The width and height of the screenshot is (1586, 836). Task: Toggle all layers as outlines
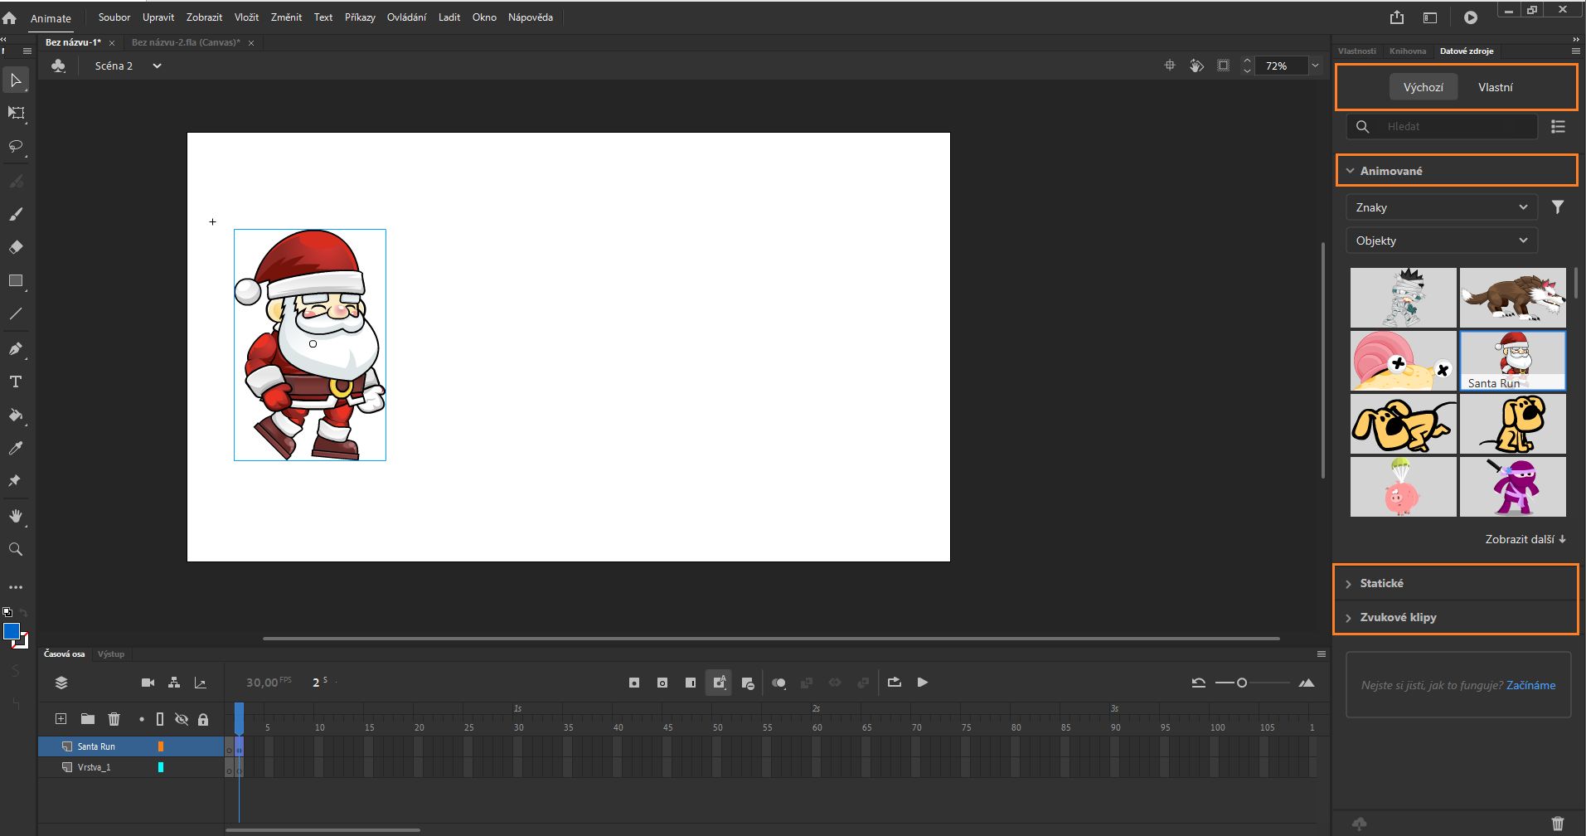(x=160, y=719)
